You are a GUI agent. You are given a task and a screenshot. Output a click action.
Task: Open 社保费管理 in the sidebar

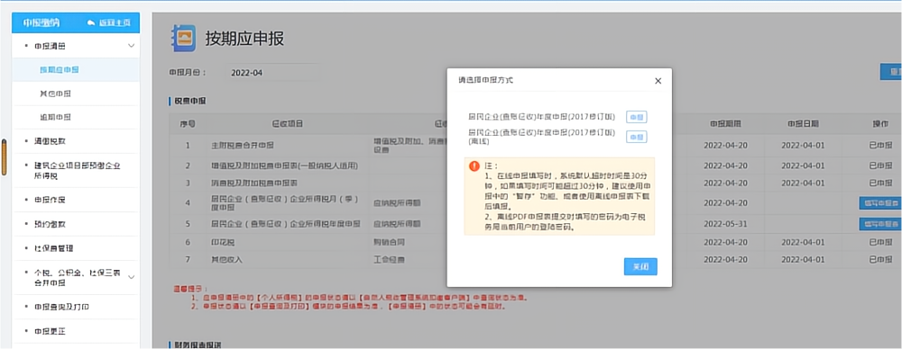(x=53, y=248)
